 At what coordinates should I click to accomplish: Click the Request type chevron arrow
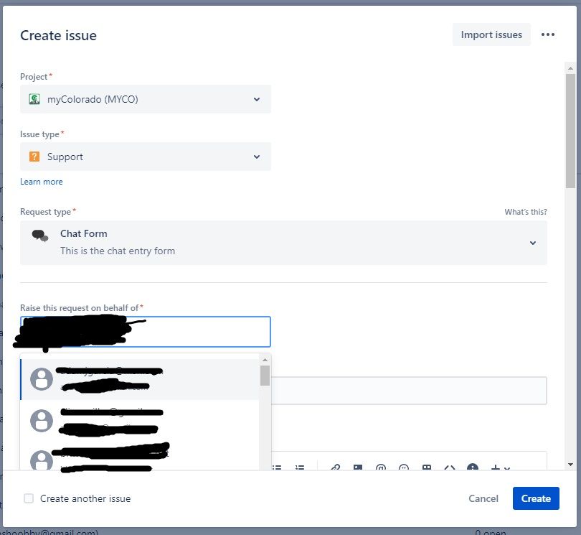533,243
